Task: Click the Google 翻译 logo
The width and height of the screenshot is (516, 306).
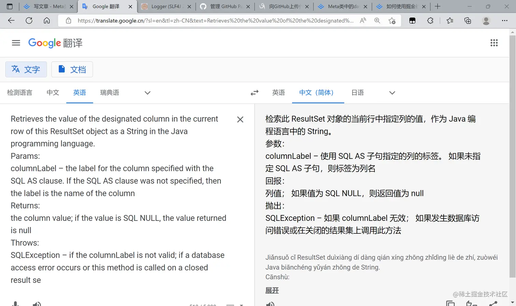Action: coord(55,43)
